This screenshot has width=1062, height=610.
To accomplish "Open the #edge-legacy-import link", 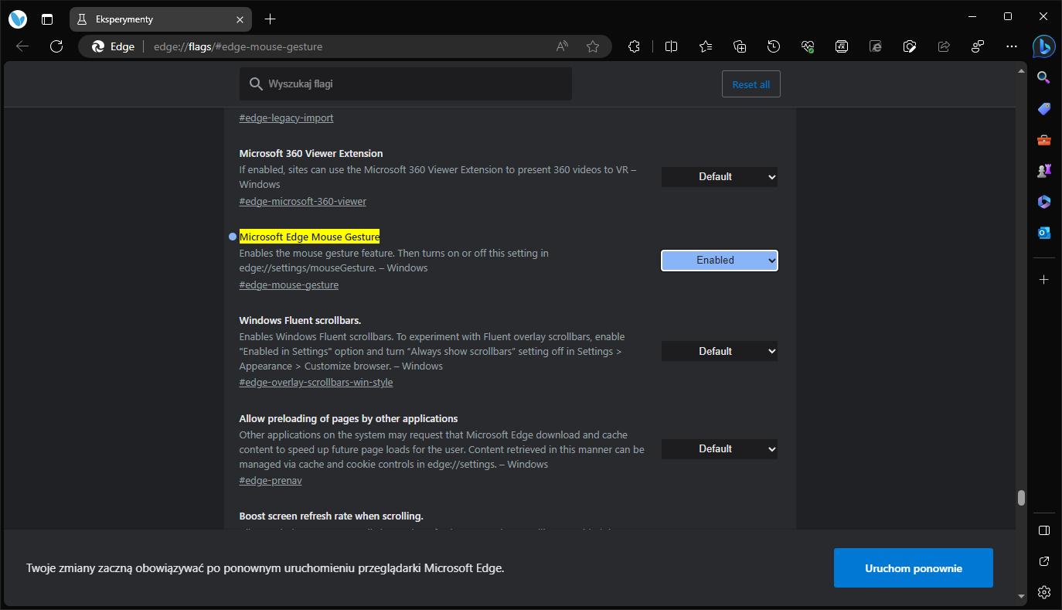I will coord(287,118).
